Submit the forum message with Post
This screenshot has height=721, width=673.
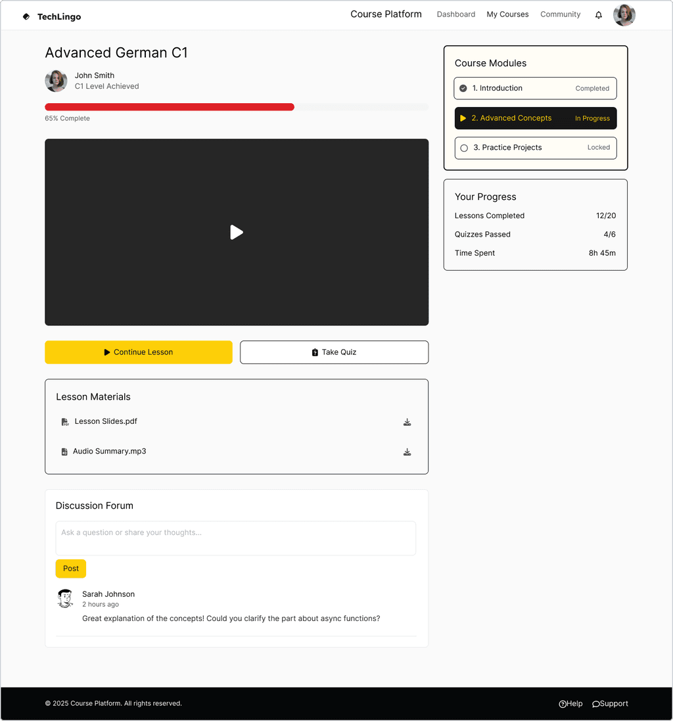[71, 569]
